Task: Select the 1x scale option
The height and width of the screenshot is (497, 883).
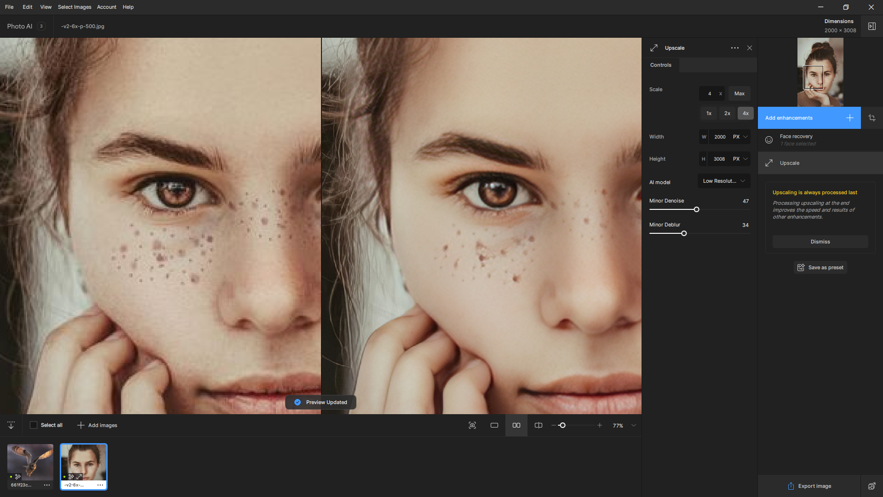Action: click(x=709, y=113)
